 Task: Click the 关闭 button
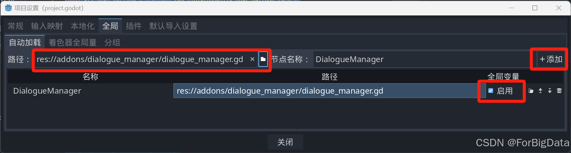point(285,142)
